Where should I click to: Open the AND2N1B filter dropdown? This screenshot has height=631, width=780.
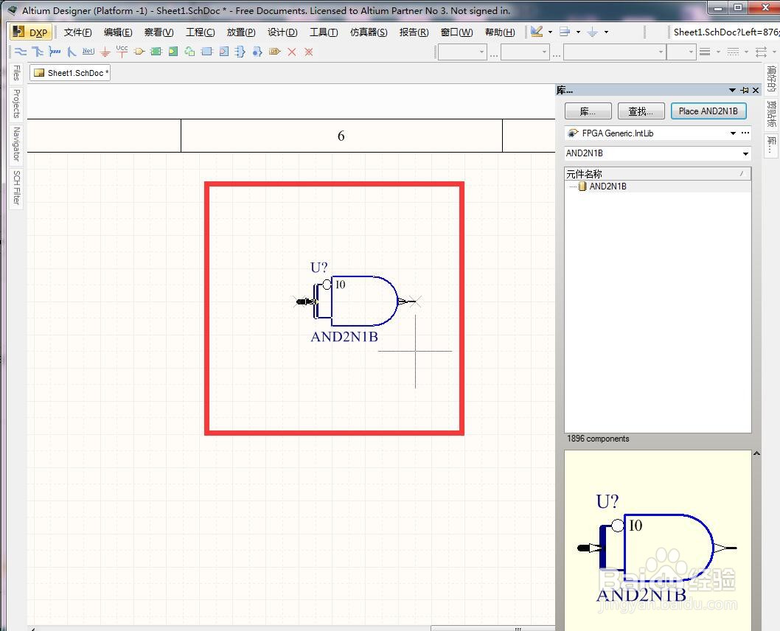click(x=745, y=153)
